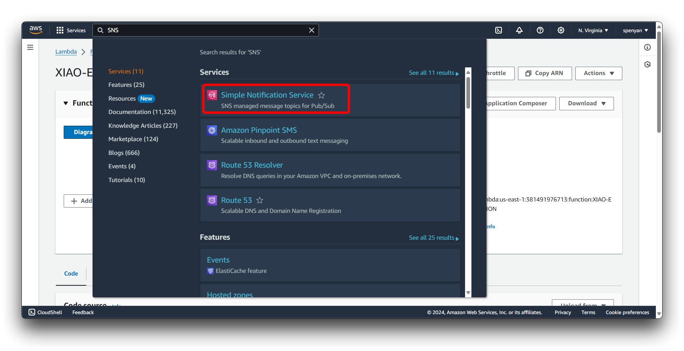This screenshot has height=351, width=684.
Task: Open the Terms footer link
Action: [x=588, y=312]
